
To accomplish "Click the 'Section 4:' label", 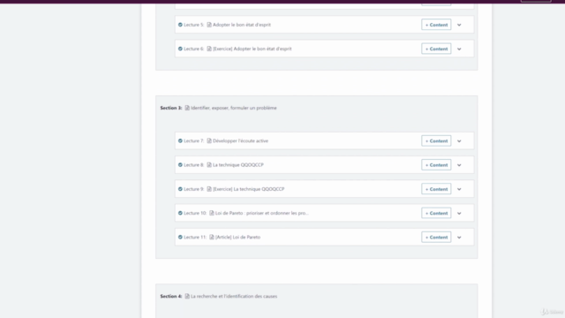I will click(171, 297).
